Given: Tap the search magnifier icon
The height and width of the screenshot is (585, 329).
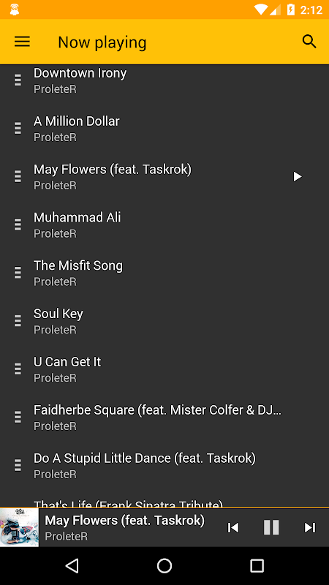Looking at the screenshot, I should coord(309,42).
